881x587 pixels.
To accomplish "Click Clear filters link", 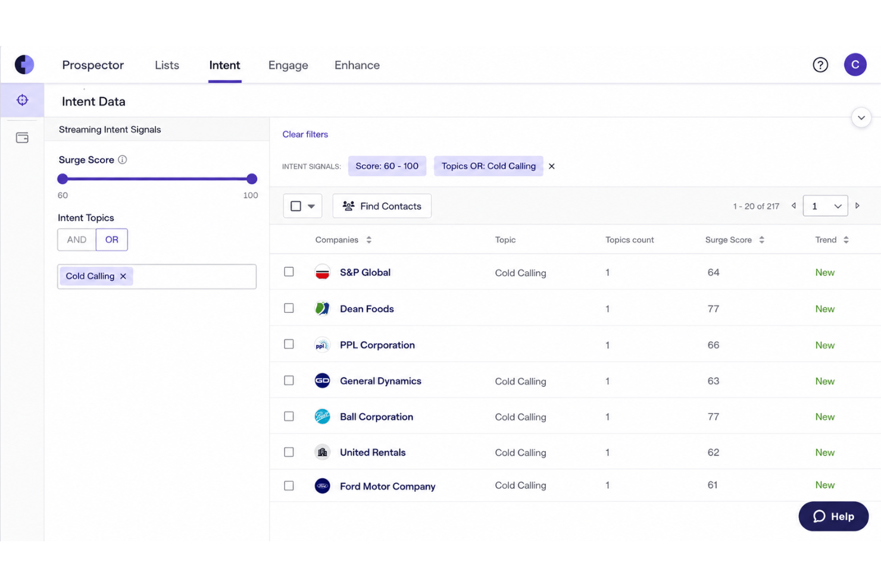I will pyautogui.click(x=305, y=134).
